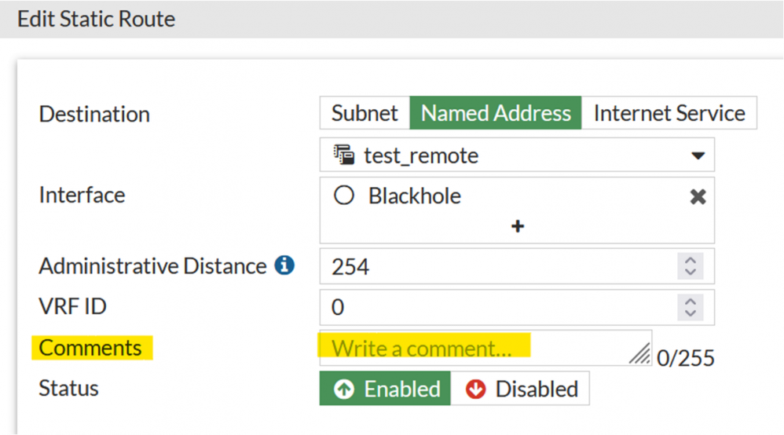
Task: Click the plus icon to add interface
Action: tap(518, 227)
